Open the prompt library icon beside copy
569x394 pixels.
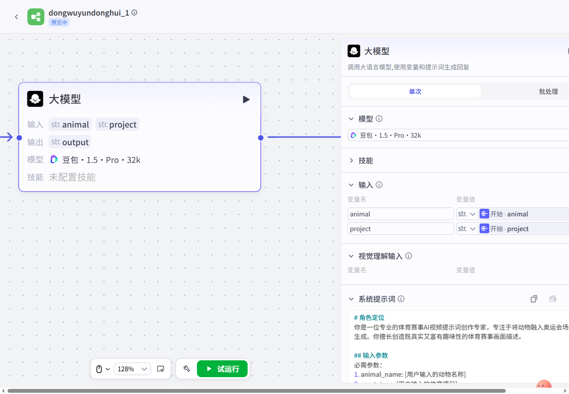point(553,299)
